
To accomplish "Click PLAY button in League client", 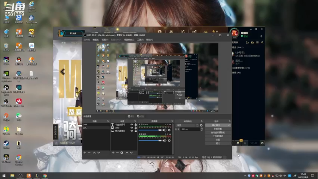I will (x=73, y=33).
